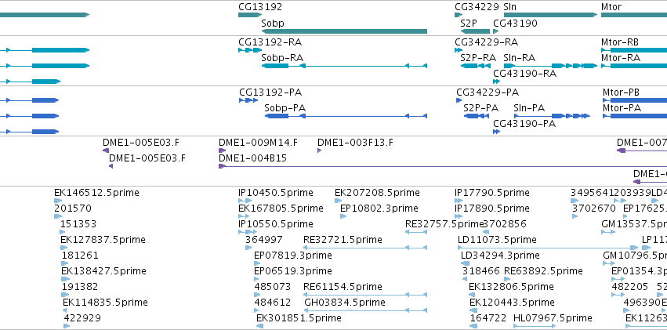Screen dimensions: 667x330
Task: Select the CG43190 gene arrowhead
Action: click(x=495, y=31)
